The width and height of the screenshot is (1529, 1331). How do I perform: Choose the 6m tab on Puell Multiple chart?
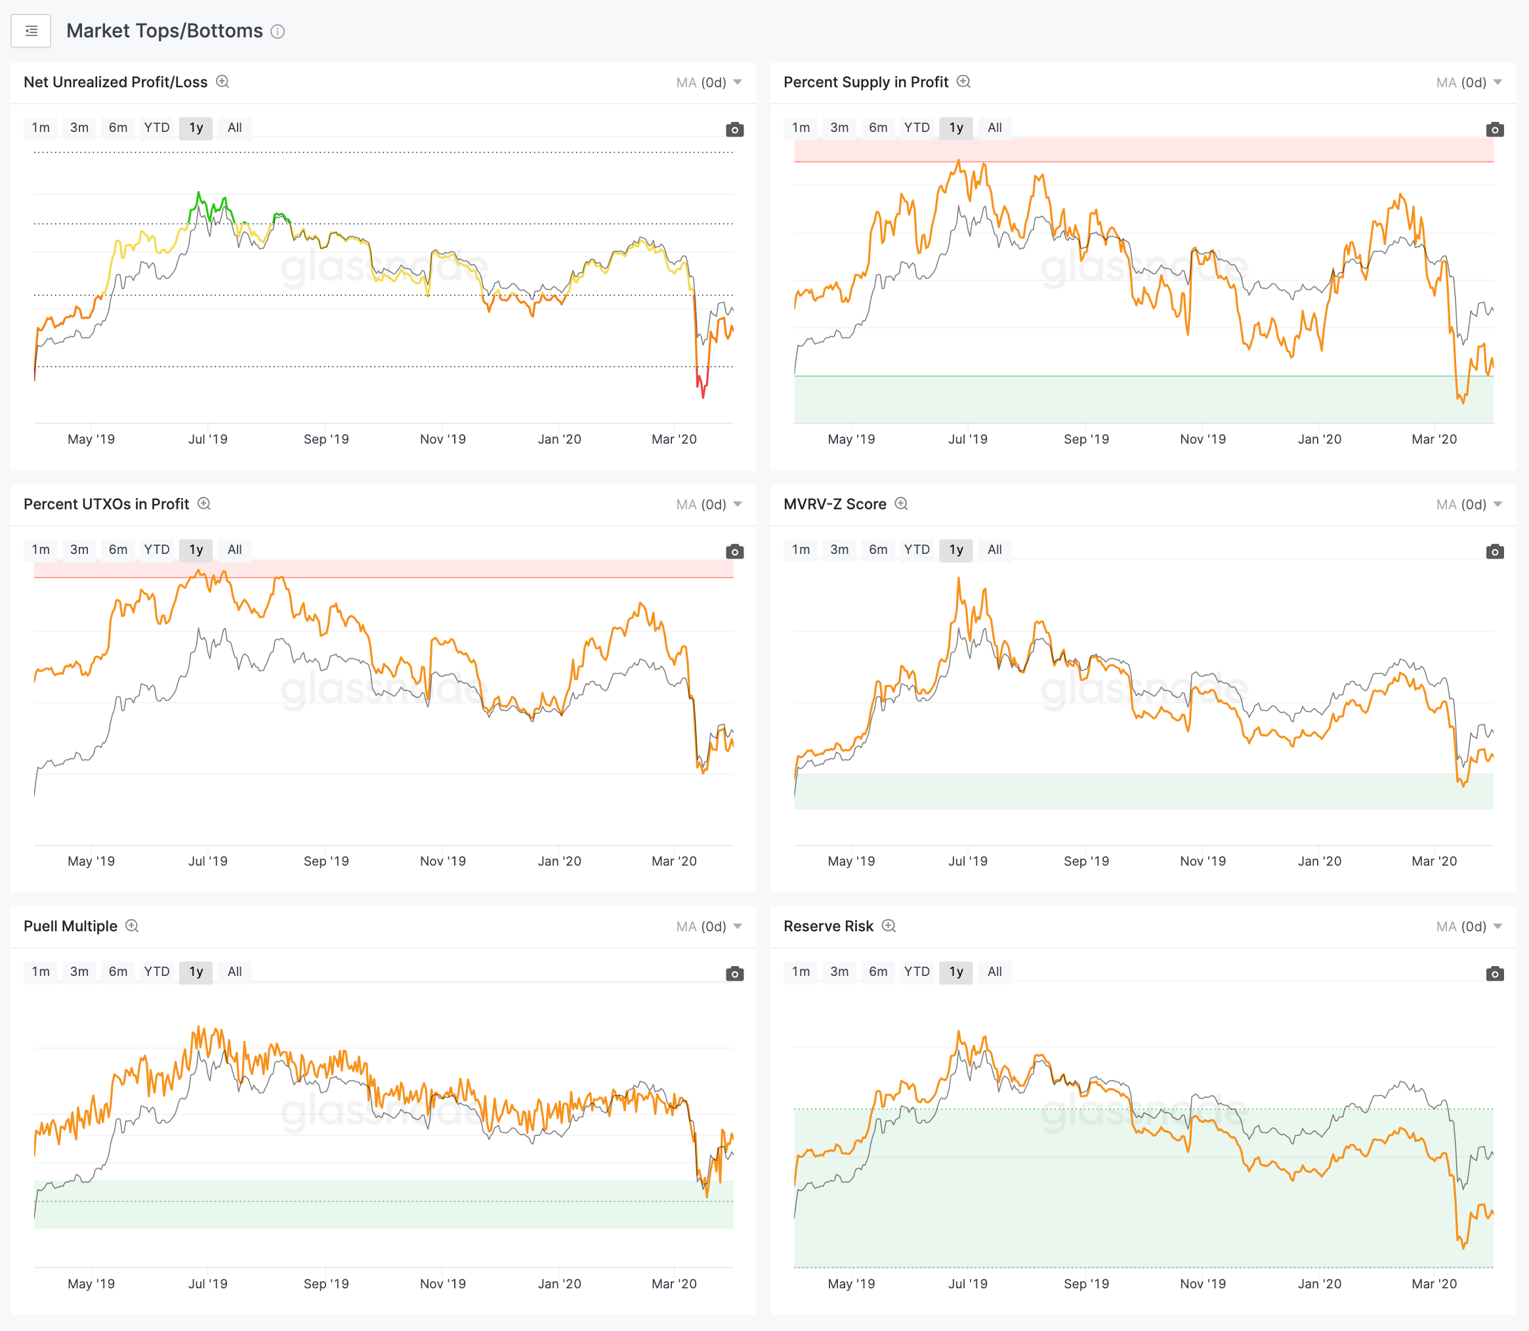tap(118, 971)
